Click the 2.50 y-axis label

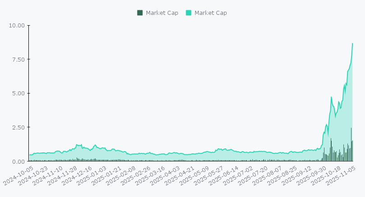18,127
